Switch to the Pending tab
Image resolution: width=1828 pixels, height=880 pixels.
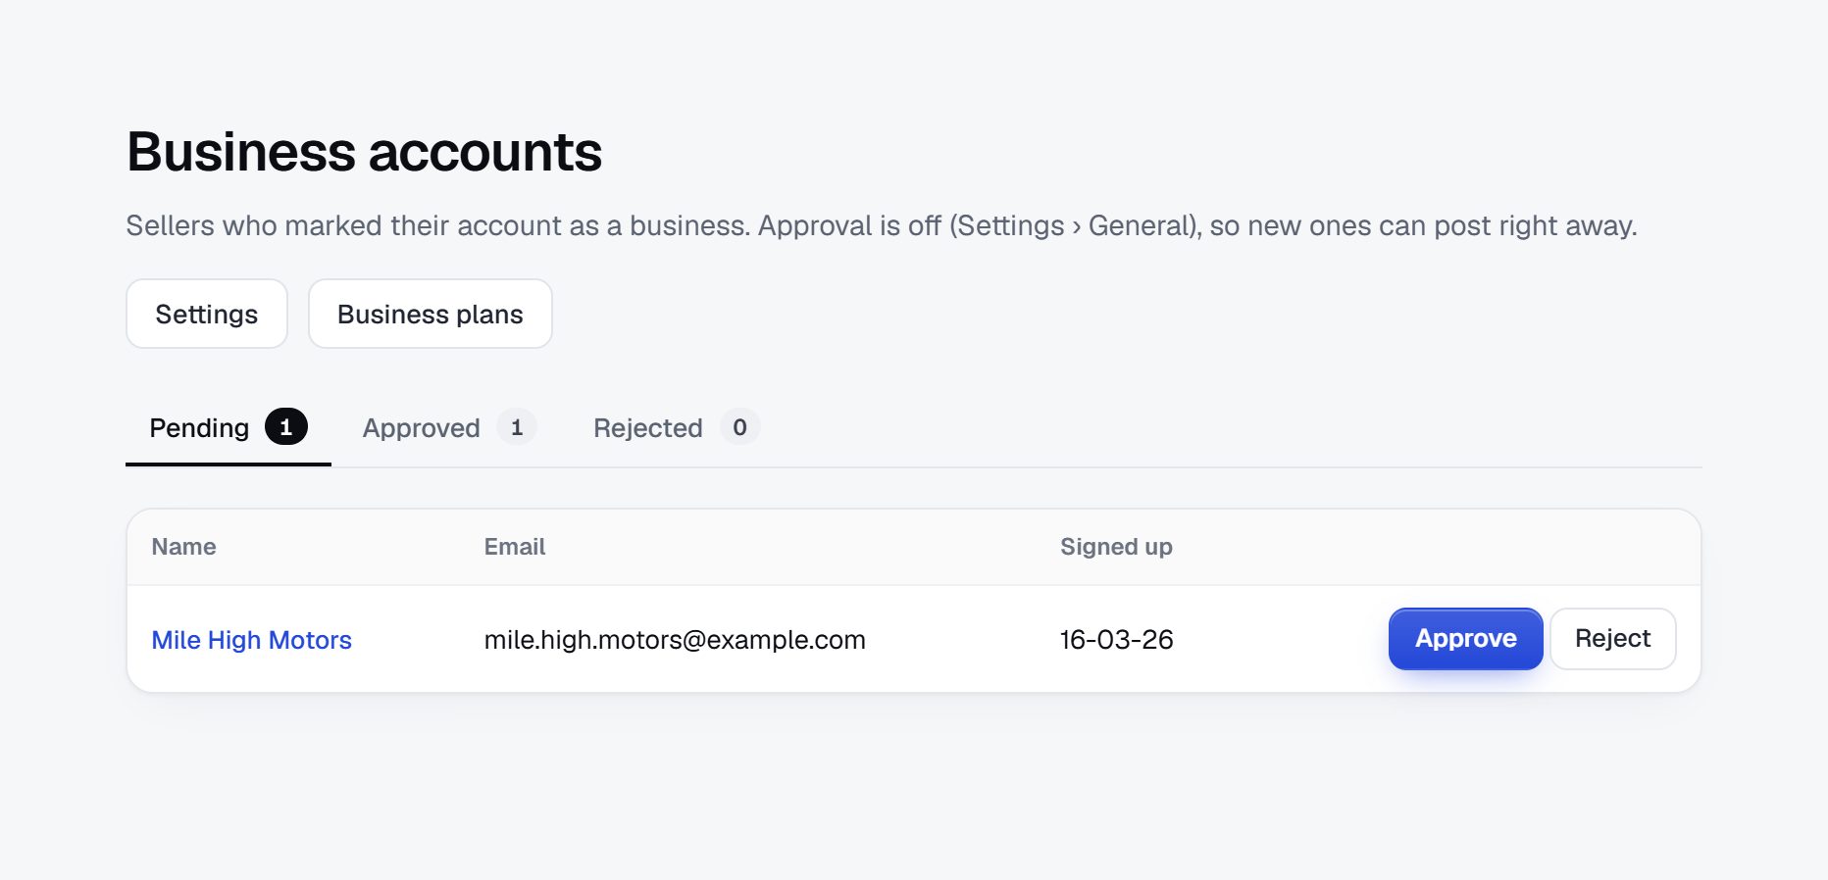pyautogui.click(x=228, y=428)
